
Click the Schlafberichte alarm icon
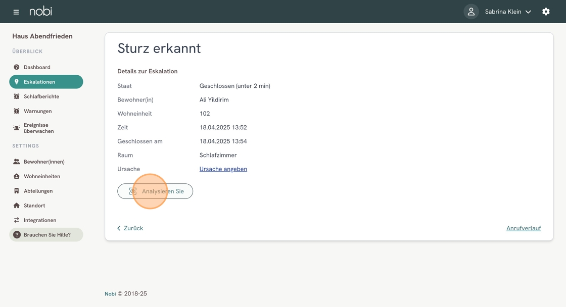click(x=17, y=96)
